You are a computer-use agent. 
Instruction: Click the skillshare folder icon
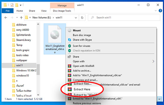pos(14,25)
